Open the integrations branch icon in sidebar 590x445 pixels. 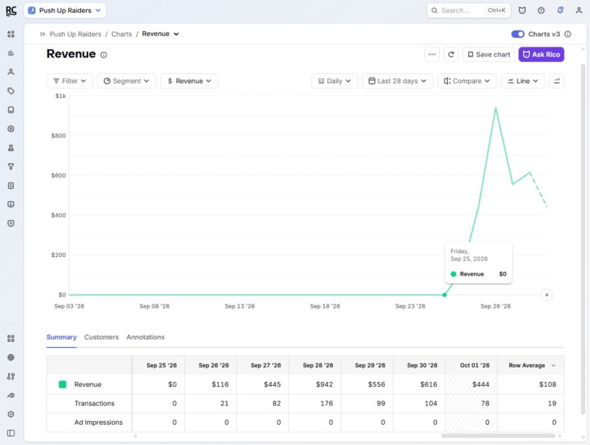[x=11, y=376]
